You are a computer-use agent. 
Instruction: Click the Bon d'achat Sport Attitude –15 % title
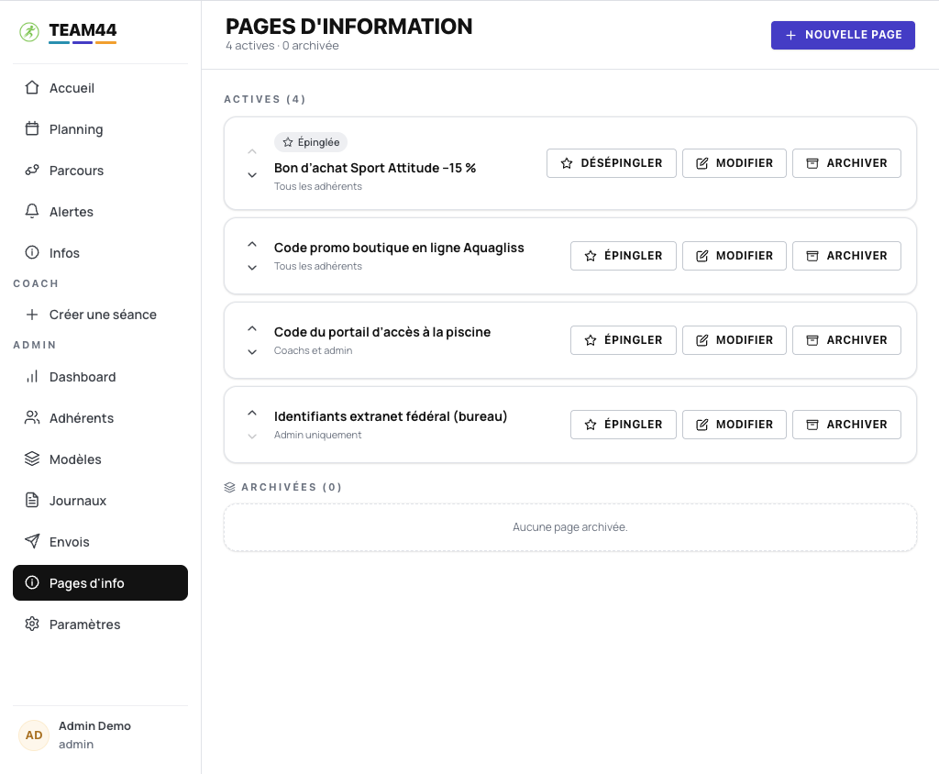375,169
